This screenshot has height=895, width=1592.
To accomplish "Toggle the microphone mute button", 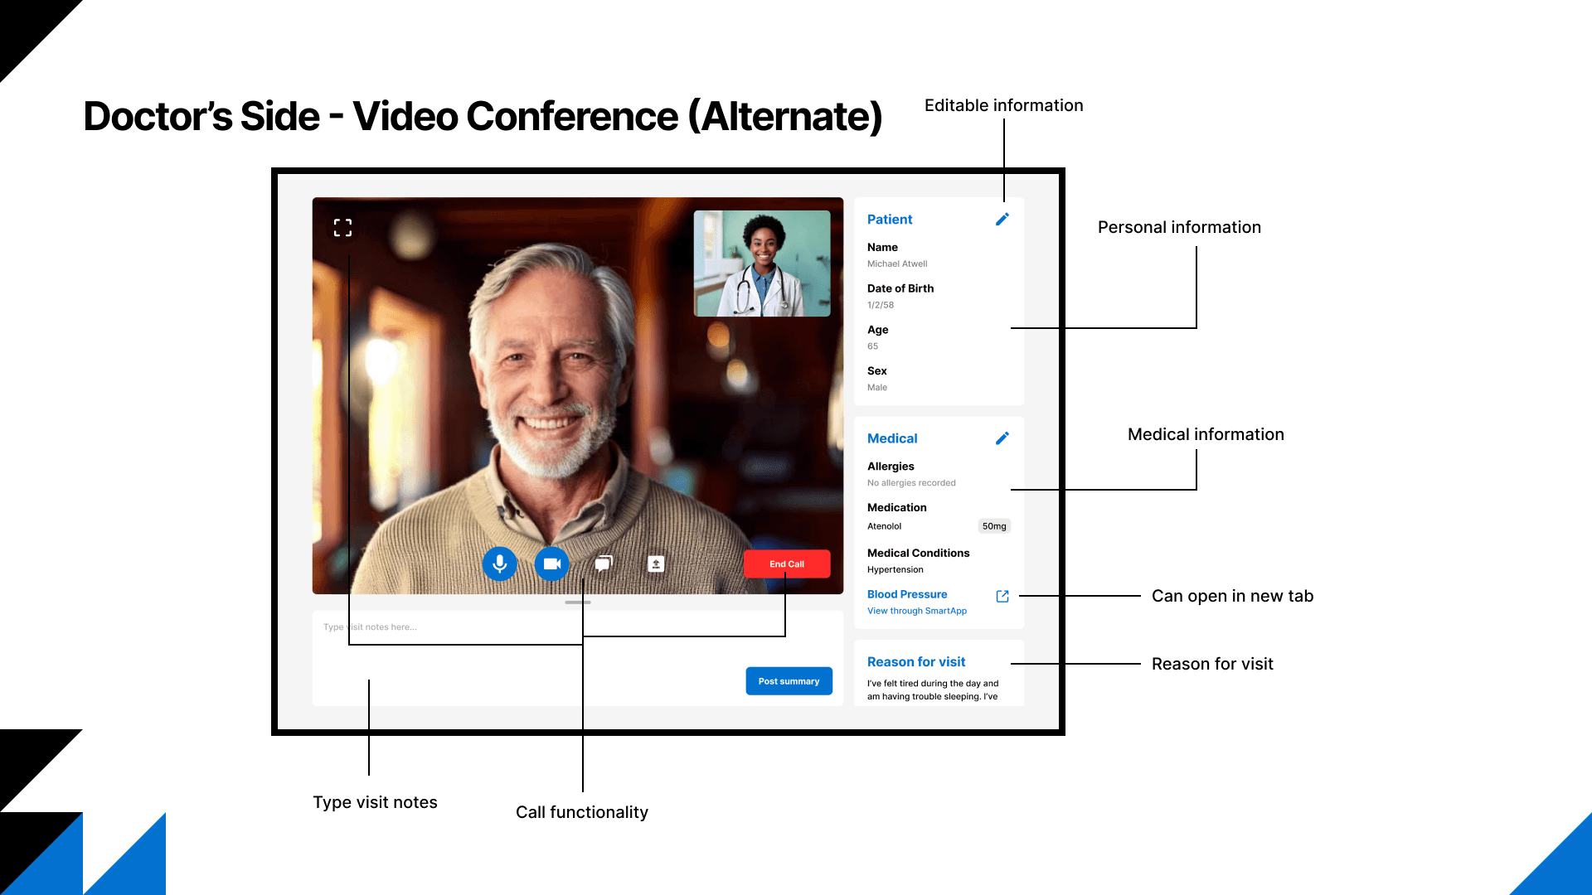I will click(x=500, y=564).
